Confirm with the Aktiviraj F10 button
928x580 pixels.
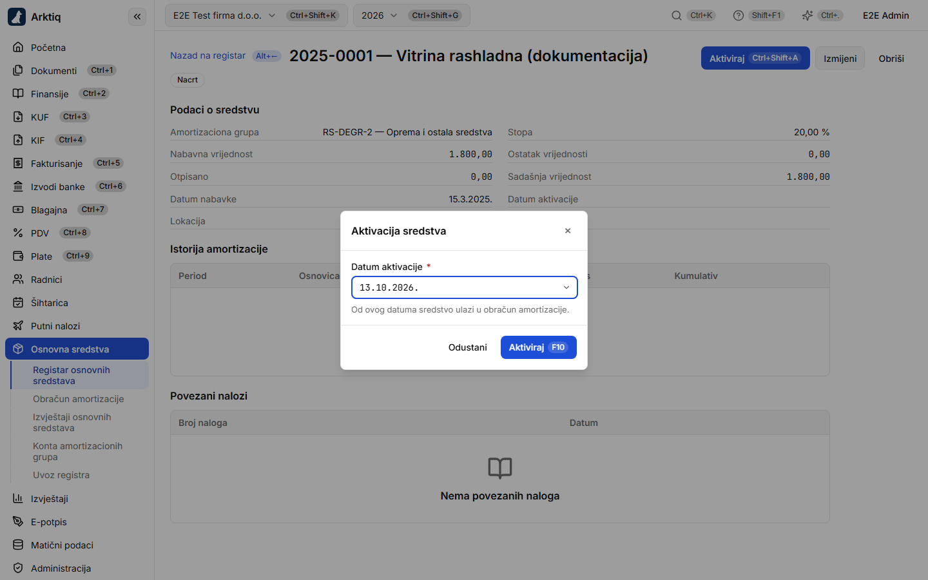point(539,347)
